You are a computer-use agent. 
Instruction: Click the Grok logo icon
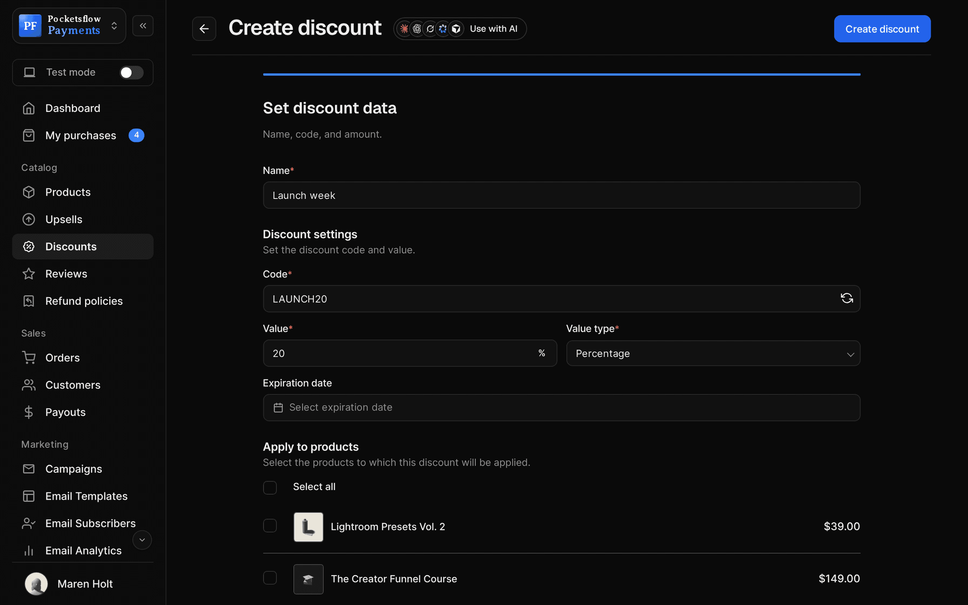pos(430,29)
